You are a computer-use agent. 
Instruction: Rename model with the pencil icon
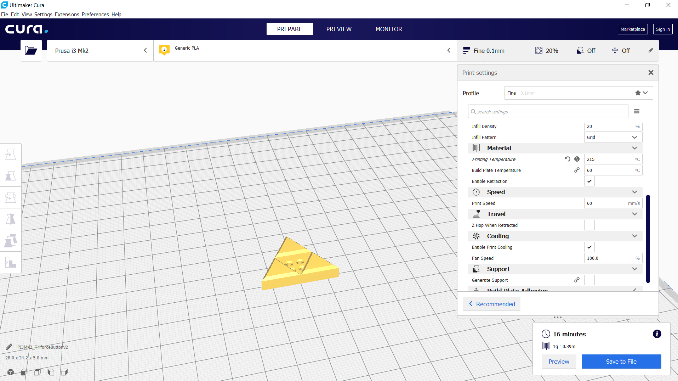[9, 347]
